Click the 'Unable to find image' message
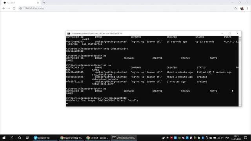The width and height of the screenshot is (251, 141). (x=102, y=100)
